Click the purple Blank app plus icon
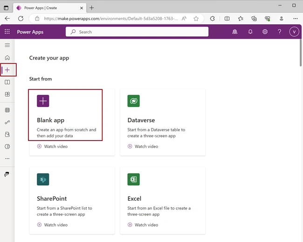 coord(43,101)
